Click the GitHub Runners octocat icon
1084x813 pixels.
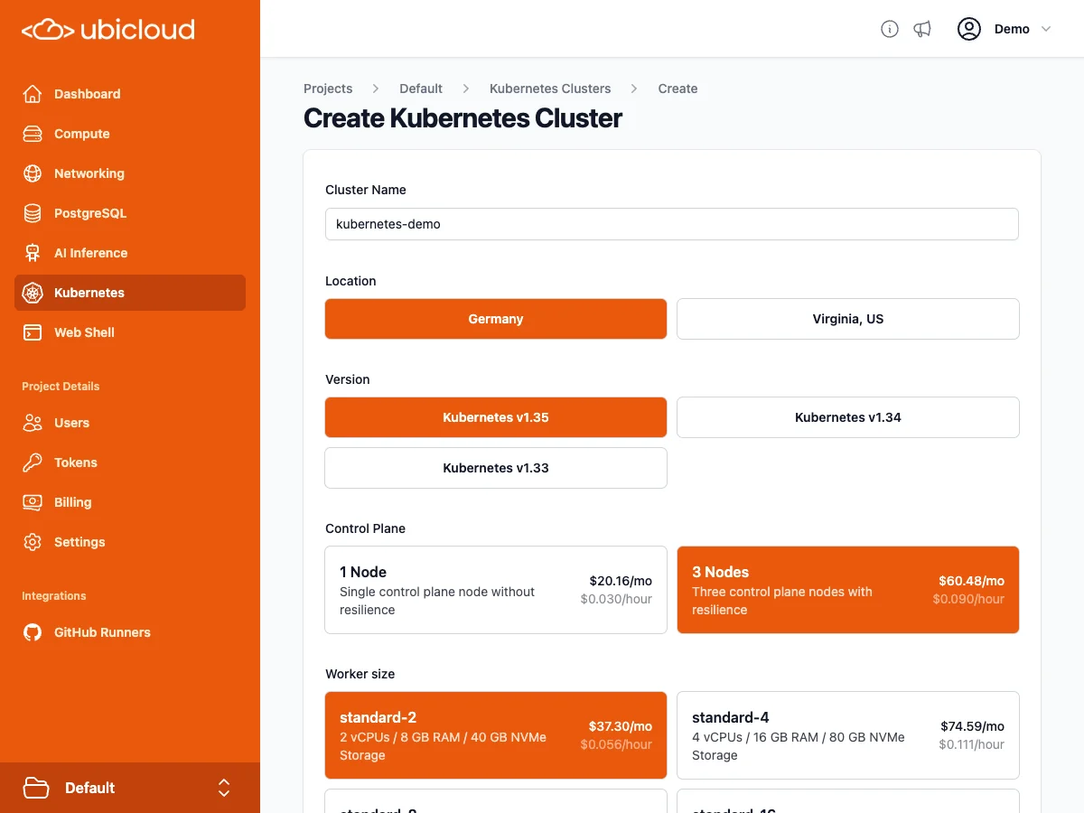click(33, 632)
